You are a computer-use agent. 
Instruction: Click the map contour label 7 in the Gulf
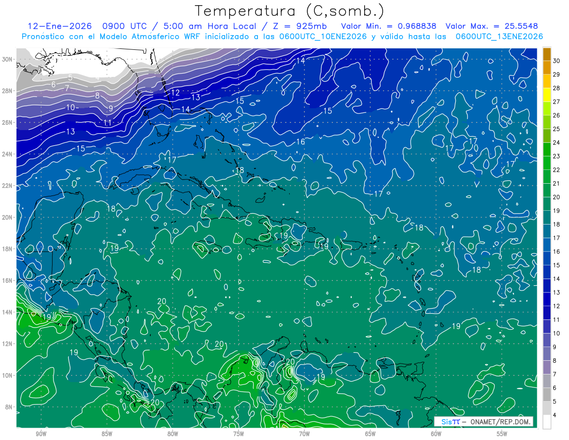point(67,88)
